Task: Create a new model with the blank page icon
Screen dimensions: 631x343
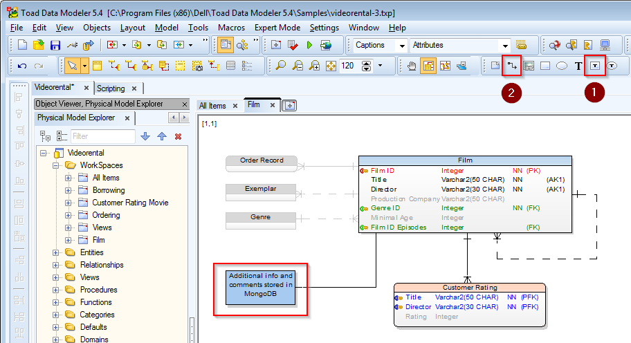Action: 23,45
